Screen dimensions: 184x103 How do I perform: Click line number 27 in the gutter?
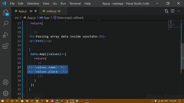[19, 68]
